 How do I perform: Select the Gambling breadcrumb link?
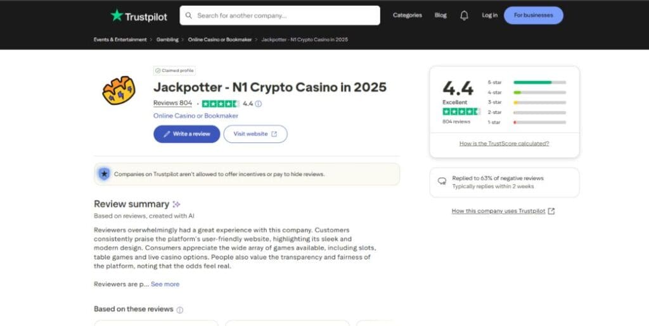167,39
